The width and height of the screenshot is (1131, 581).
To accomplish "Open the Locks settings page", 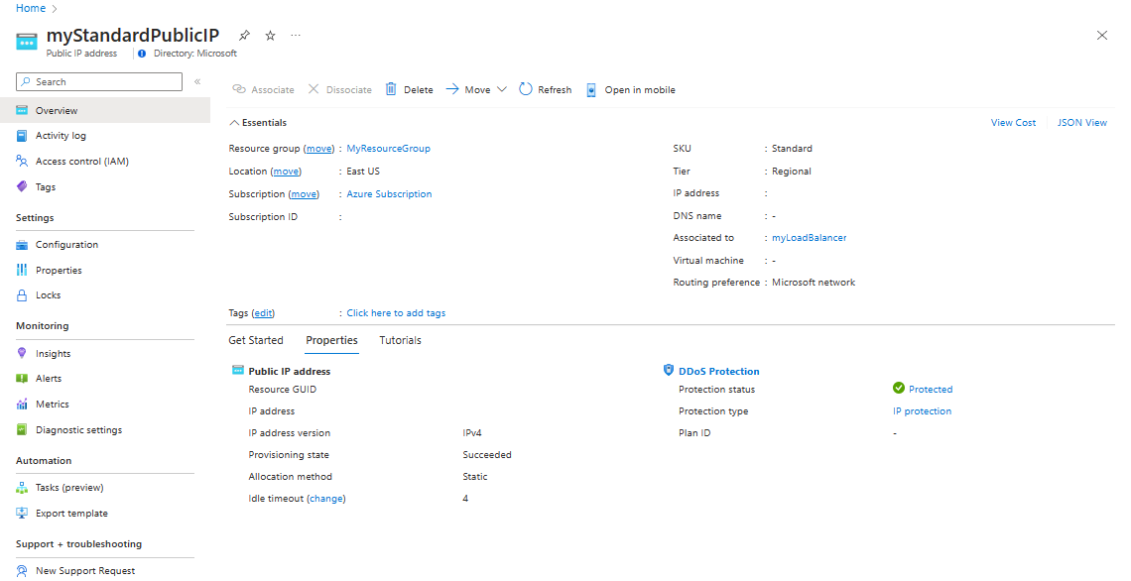I will pos(48,295).
